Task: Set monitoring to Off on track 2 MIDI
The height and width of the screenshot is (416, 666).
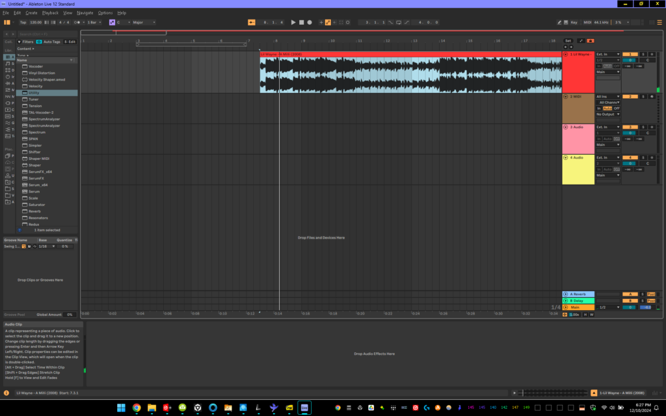Action: click(x=617, y=109)
